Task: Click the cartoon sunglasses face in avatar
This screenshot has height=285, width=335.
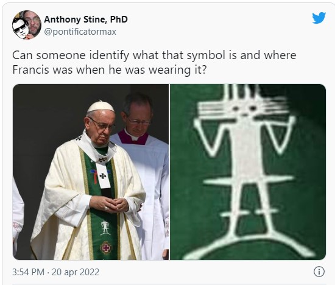Action: coord(20,29)
